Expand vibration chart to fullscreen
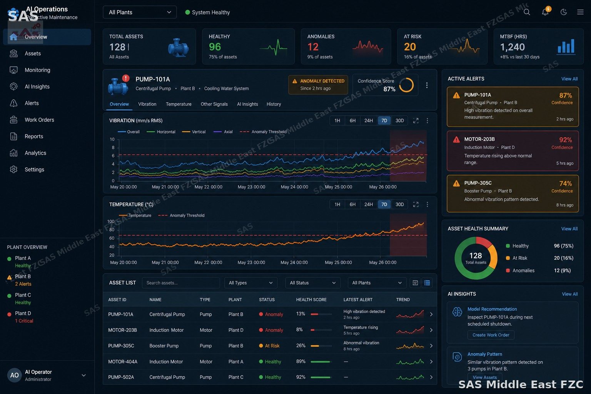 point(416,120)
